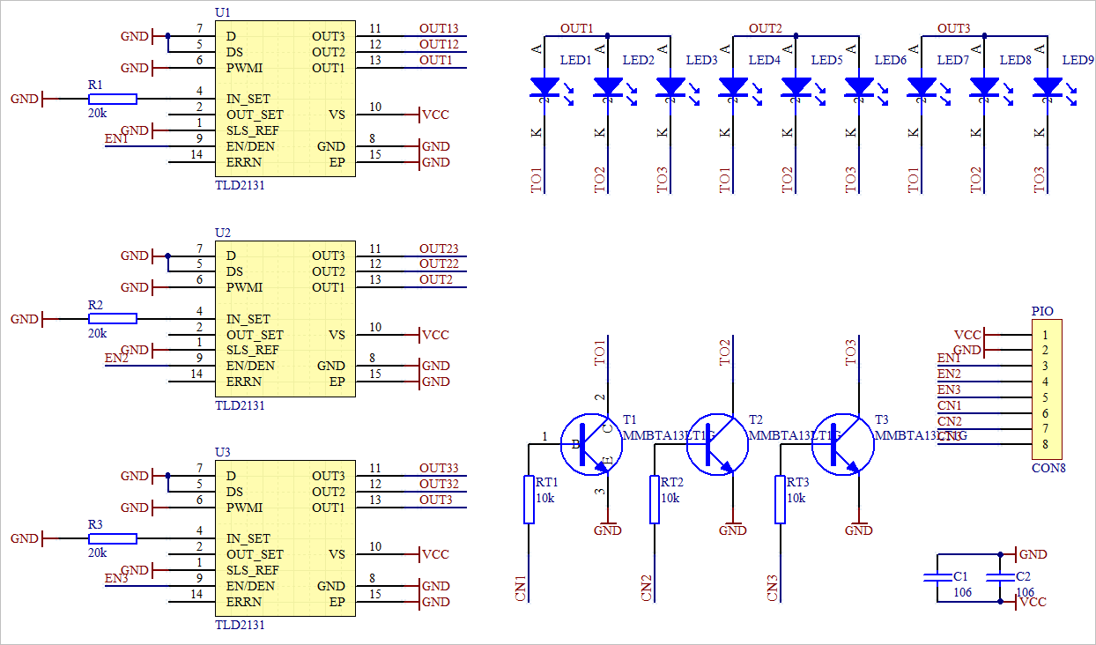The width and height of the screenshot is (1096, 645).
Task: Select the LED7 diode symbol
Action: click(x=922, y=88)
